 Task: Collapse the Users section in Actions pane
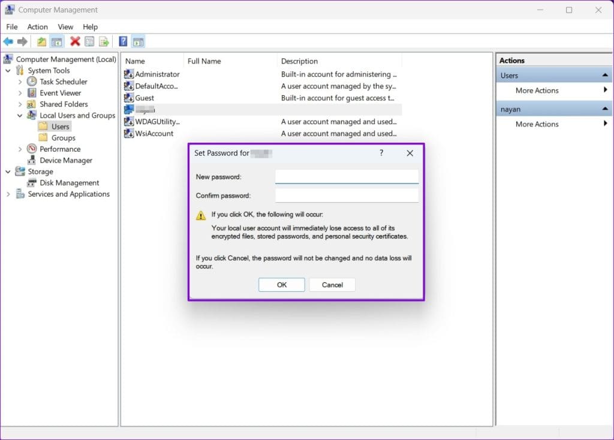pyautogui.click(x=605, y=75)
